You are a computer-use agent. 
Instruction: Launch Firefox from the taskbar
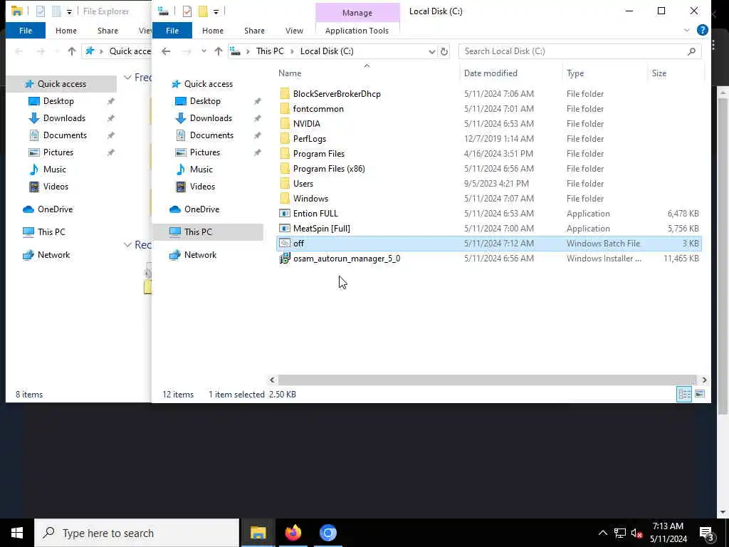tap(293, 533)
